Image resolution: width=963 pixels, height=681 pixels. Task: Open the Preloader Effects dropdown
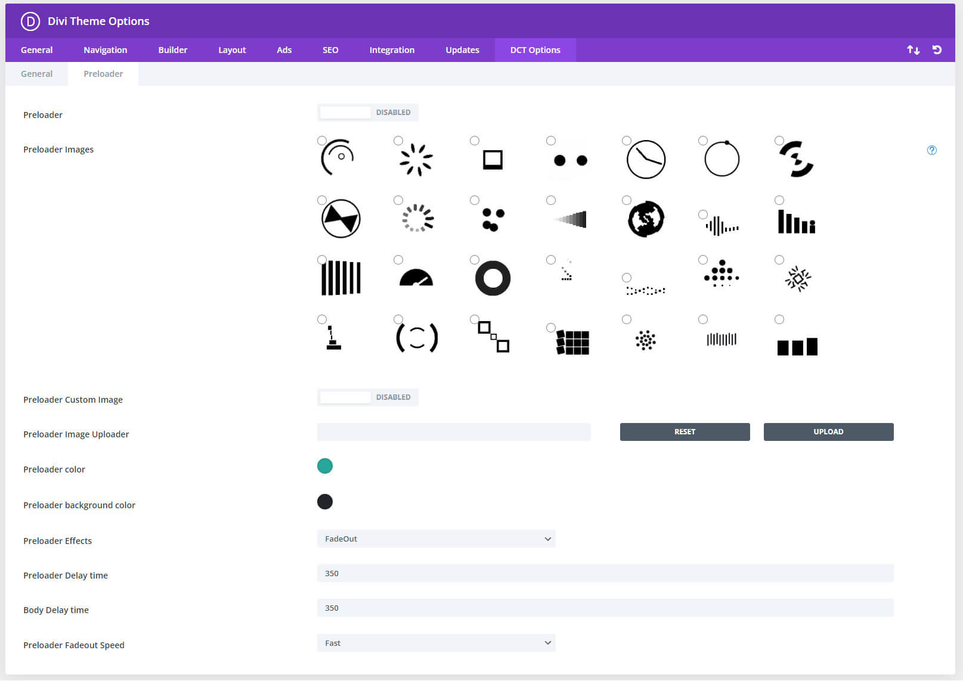point(436,539)
